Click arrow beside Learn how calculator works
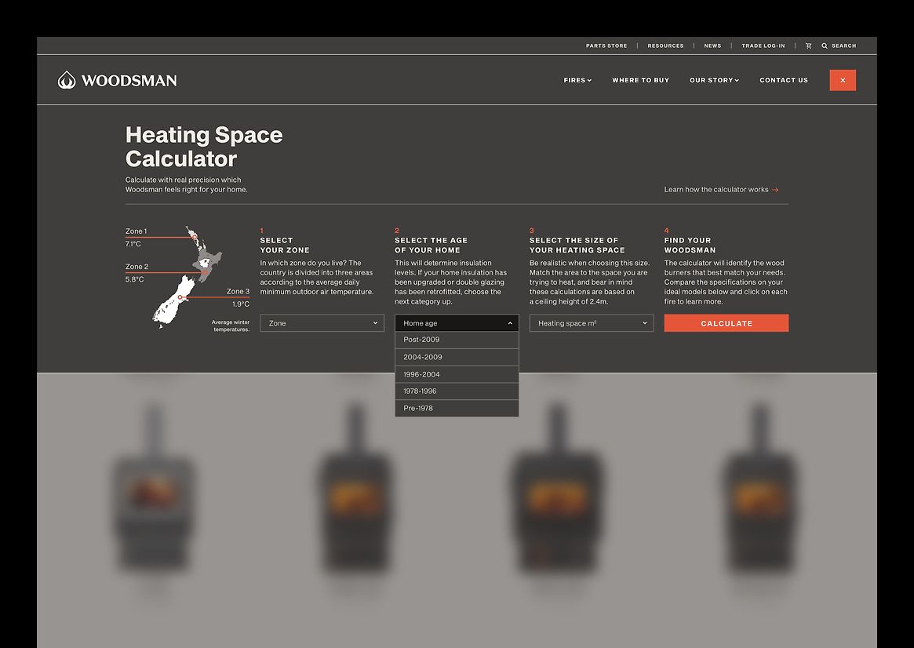This screenshot has width=914, height=648. point(775,190)
